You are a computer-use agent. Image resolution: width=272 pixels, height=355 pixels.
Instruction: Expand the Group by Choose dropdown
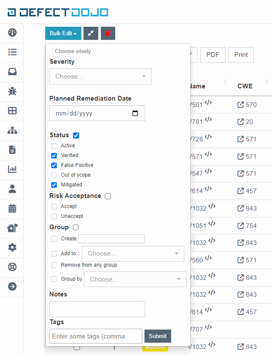coord(135,279)
